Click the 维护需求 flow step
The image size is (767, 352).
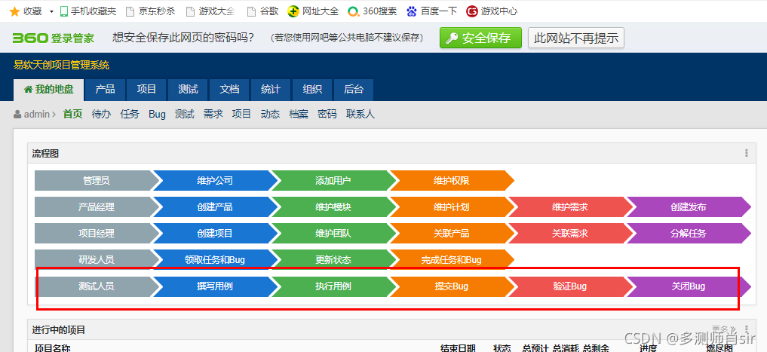pyautogui.click(x=570, y=207)
